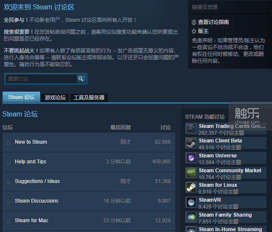Click the Steam for Linux icon
272x232 pixels.
[191, 187]
